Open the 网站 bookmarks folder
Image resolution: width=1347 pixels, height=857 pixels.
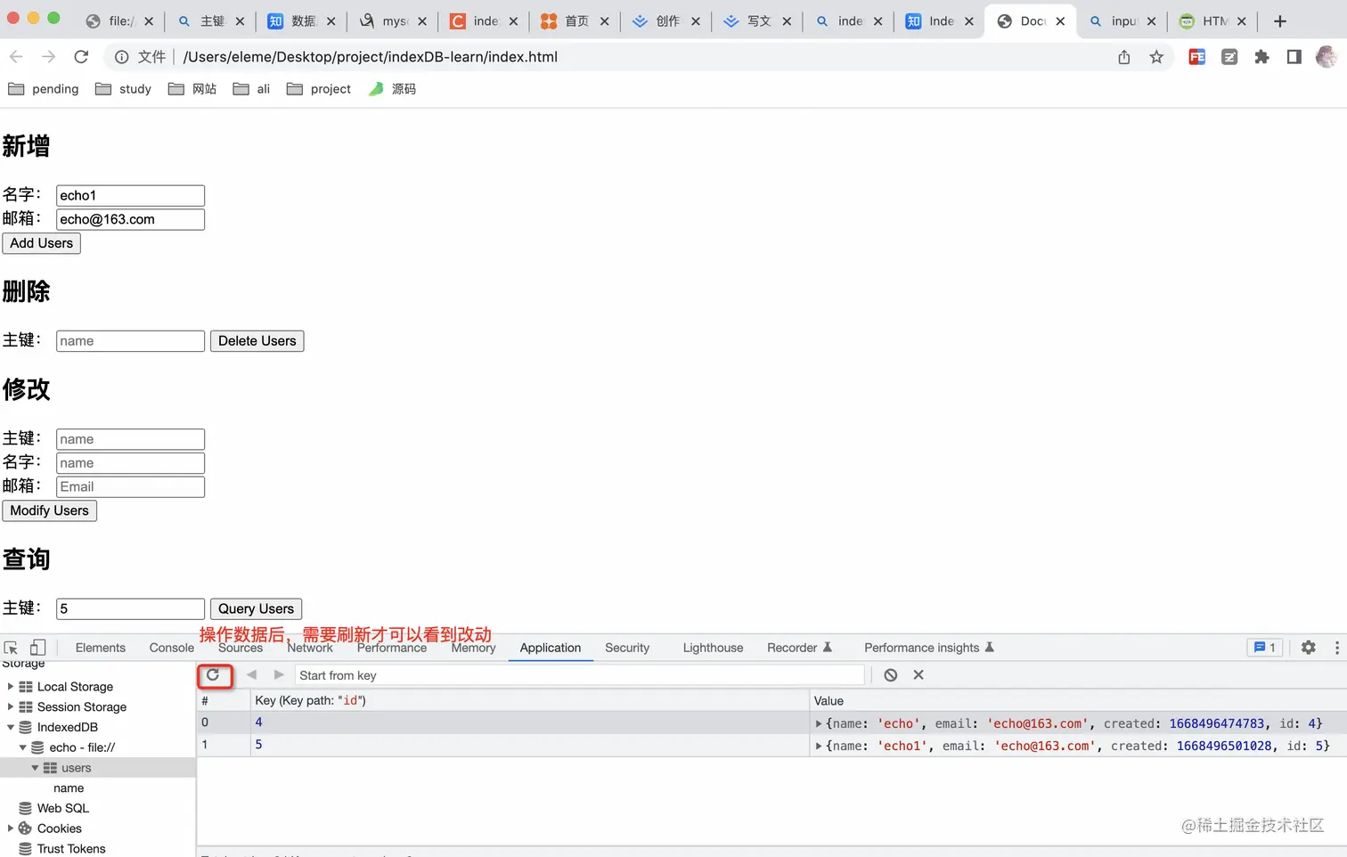click(x=192, y=89)
